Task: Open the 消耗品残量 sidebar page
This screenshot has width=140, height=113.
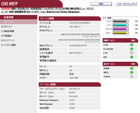Action: [9, 31]
